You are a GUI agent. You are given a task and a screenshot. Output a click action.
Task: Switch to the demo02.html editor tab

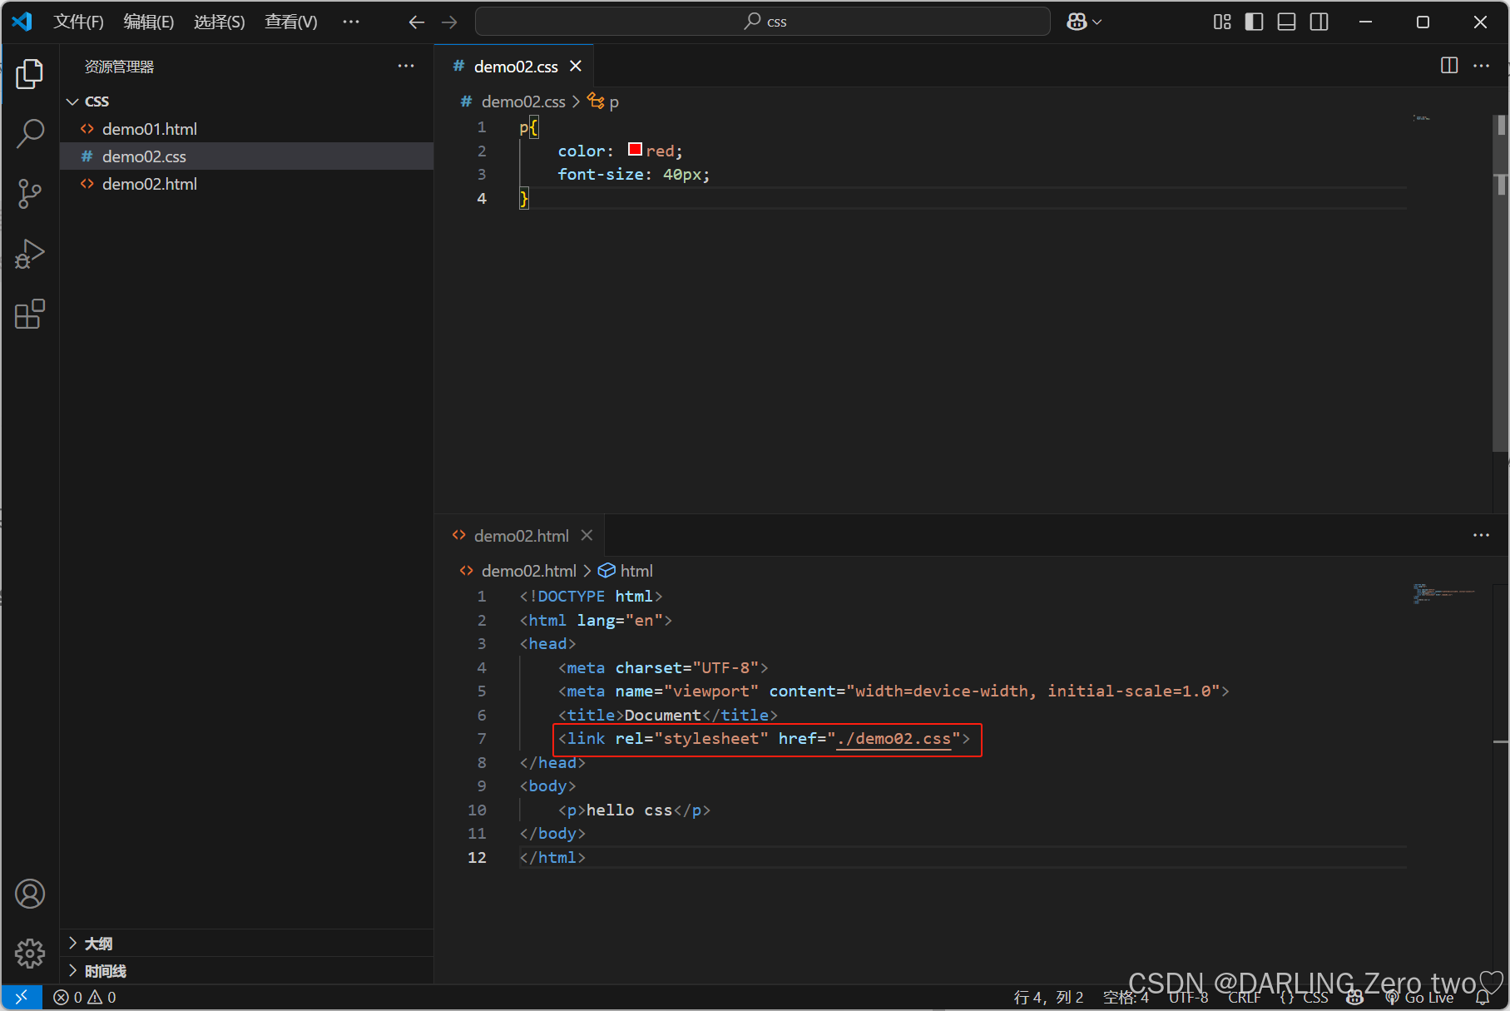521,536
